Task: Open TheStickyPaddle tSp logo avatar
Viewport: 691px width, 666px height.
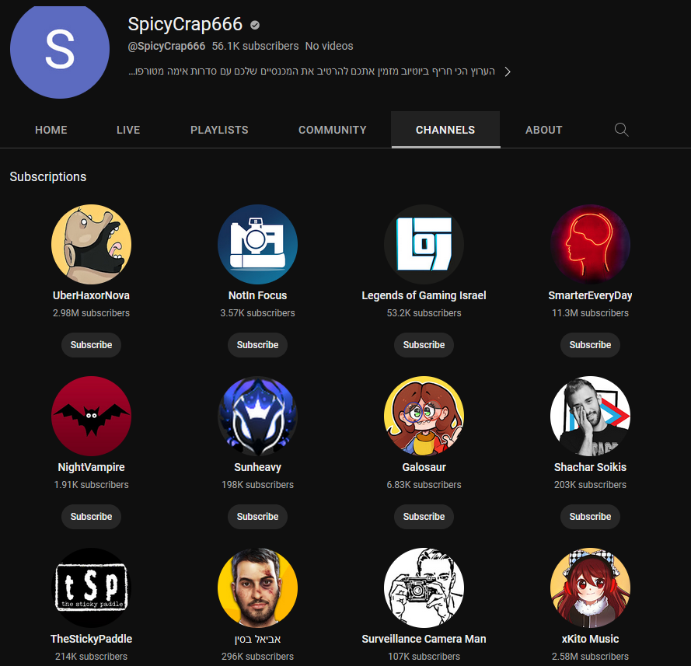Action: tap(91, 588)
